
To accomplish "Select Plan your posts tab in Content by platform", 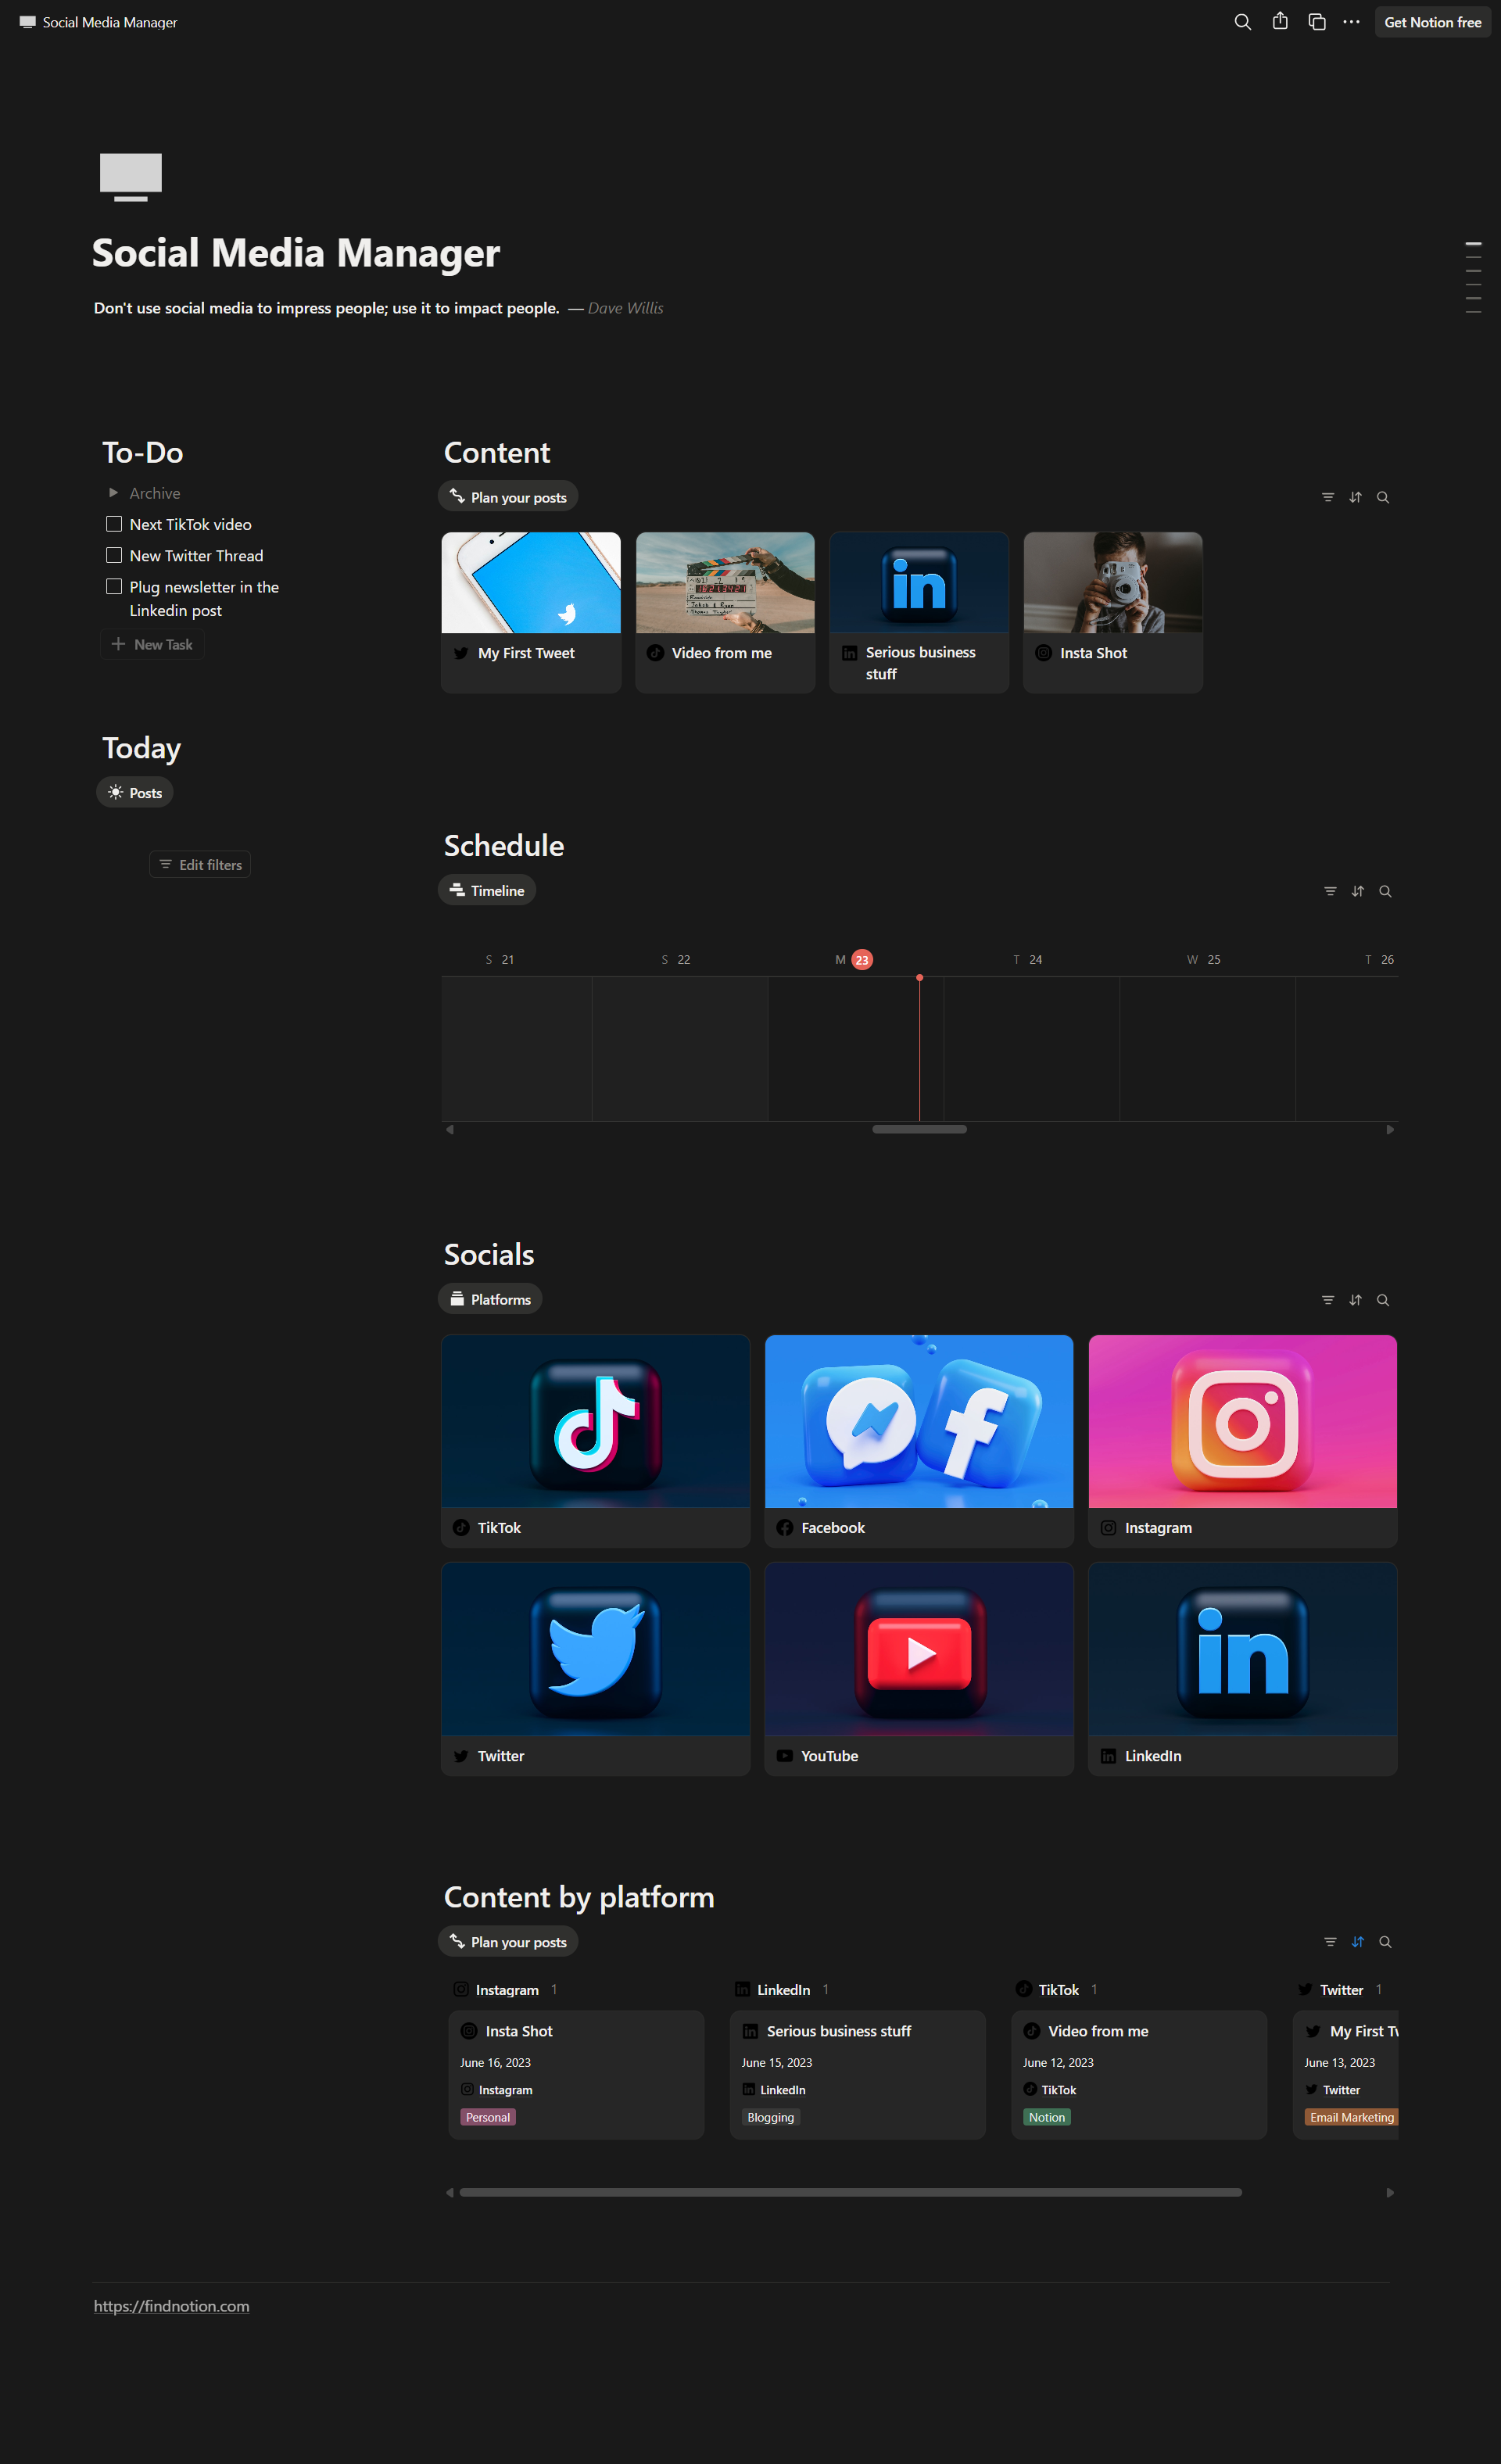I will [x=508, y=1942].
